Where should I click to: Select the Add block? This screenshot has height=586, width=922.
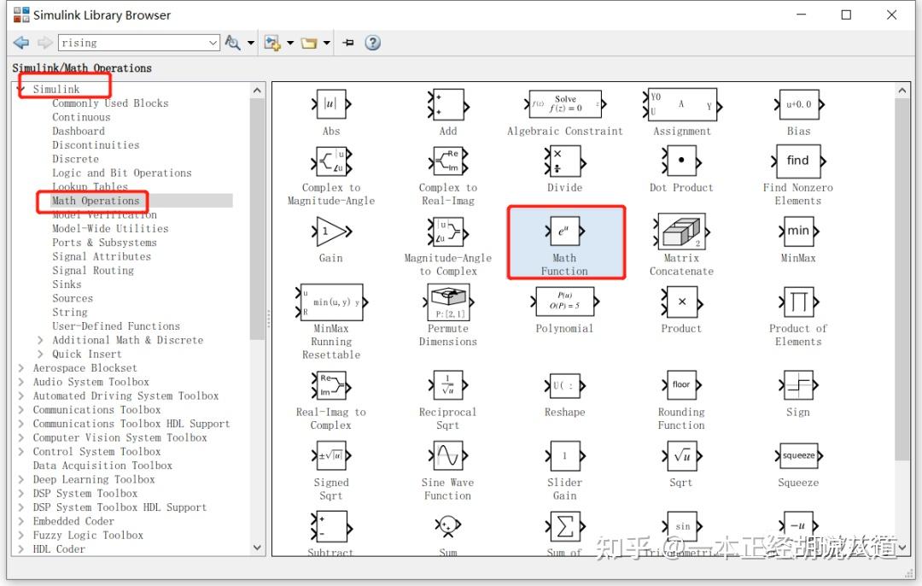[x=448, y=105]
